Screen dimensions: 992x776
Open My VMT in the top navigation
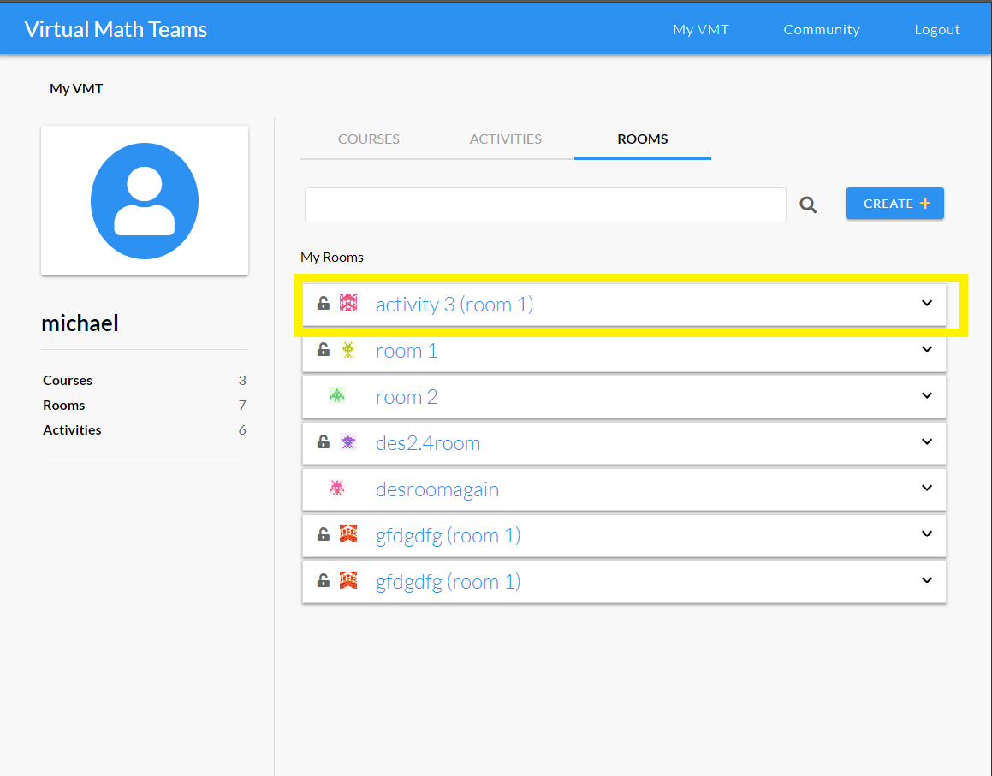coord(701,30)
